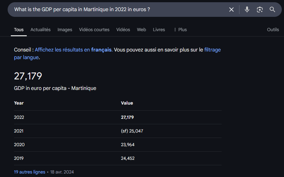The width and height of the screenshot is (284, 177).
Task: Select the 2019 row value 24,452
Action: pyautogui.click(x=127, y=158)
